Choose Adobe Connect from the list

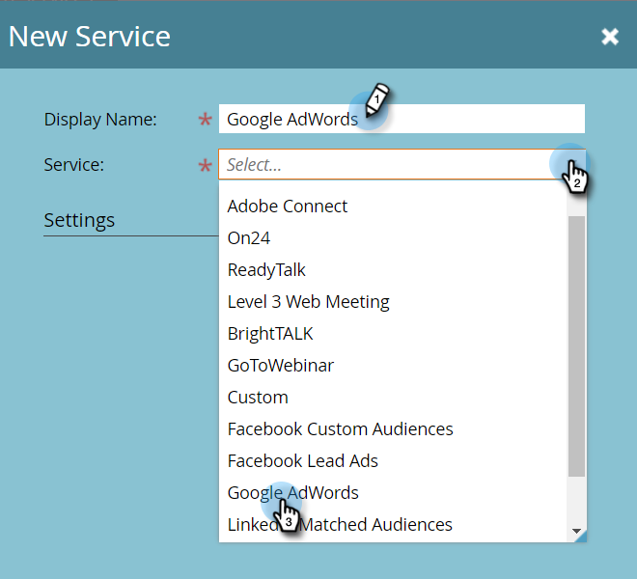(x=393, y=206)
